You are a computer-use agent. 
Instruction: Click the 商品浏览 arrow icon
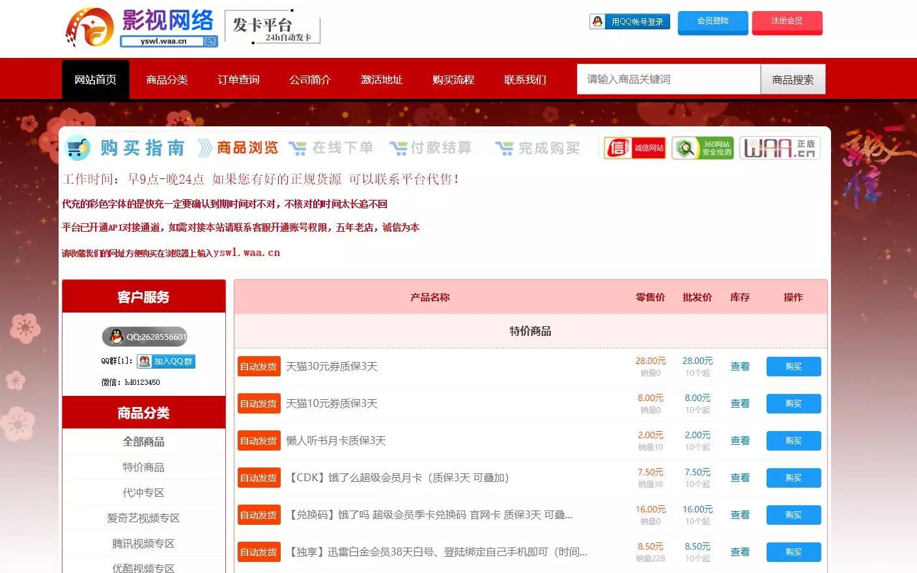204,148
